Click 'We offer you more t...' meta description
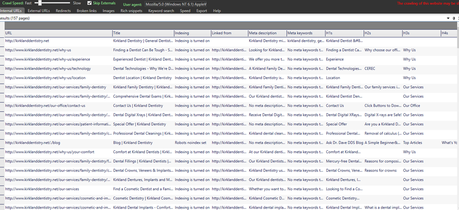Screen dimensions: 459x210 (266, 59)
